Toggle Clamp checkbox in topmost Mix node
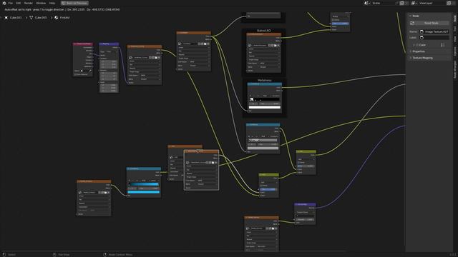Screen dimensions: 458x257 [333, 20]
